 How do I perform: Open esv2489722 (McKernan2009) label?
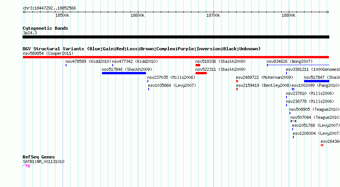pyautogui.click(x=264, y=77)
